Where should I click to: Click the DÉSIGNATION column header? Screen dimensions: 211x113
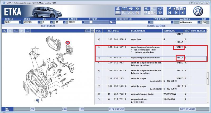coord(146,31)
